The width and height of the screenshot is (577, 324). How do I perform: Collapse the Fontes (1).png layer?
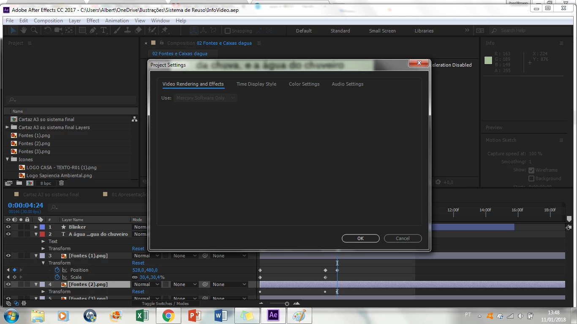pos(36,256)
